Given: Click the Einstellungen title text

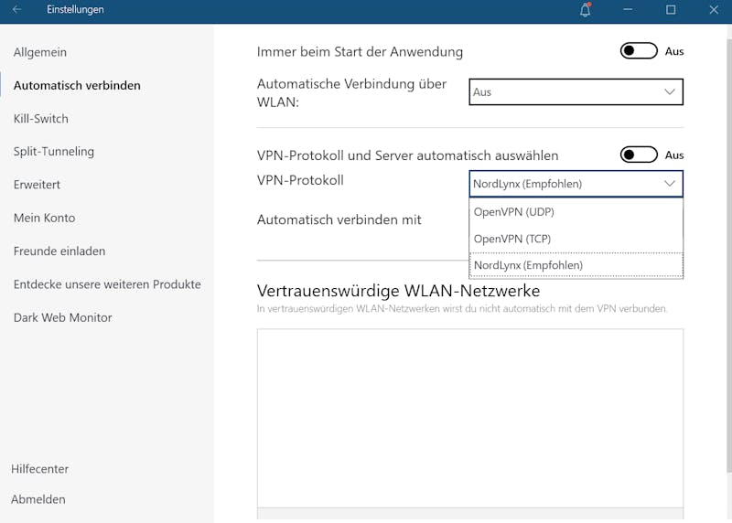Looking at the screenshot, I should coord(75,9).
